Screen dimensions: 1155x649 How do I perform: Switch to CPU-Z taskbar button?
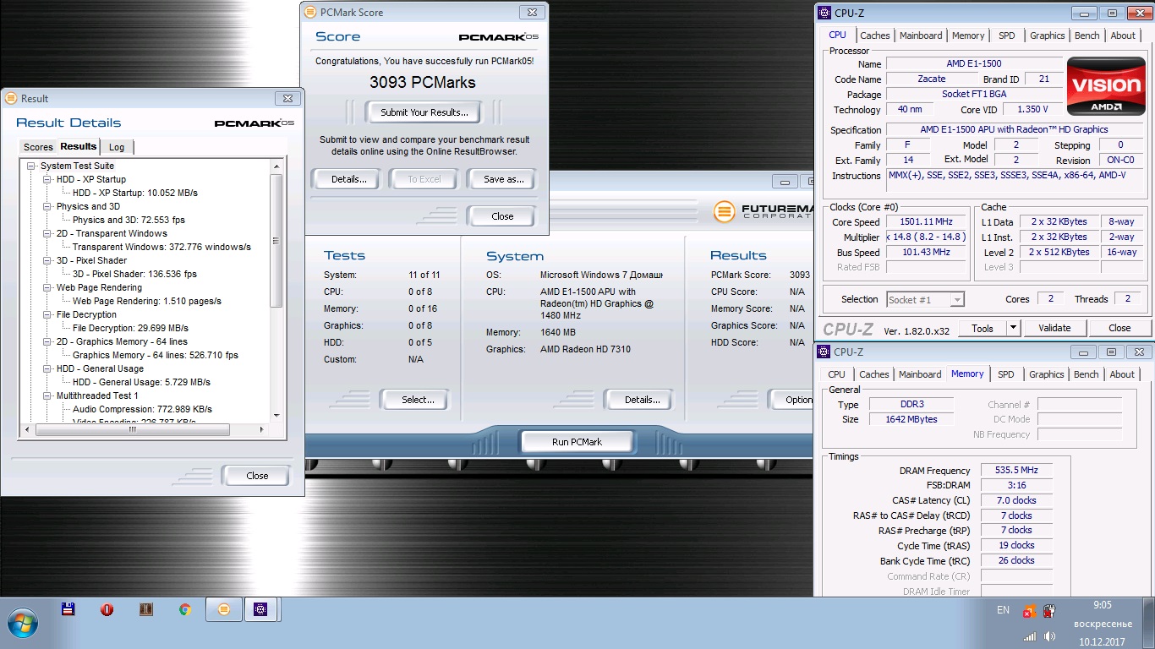[261, 609]
